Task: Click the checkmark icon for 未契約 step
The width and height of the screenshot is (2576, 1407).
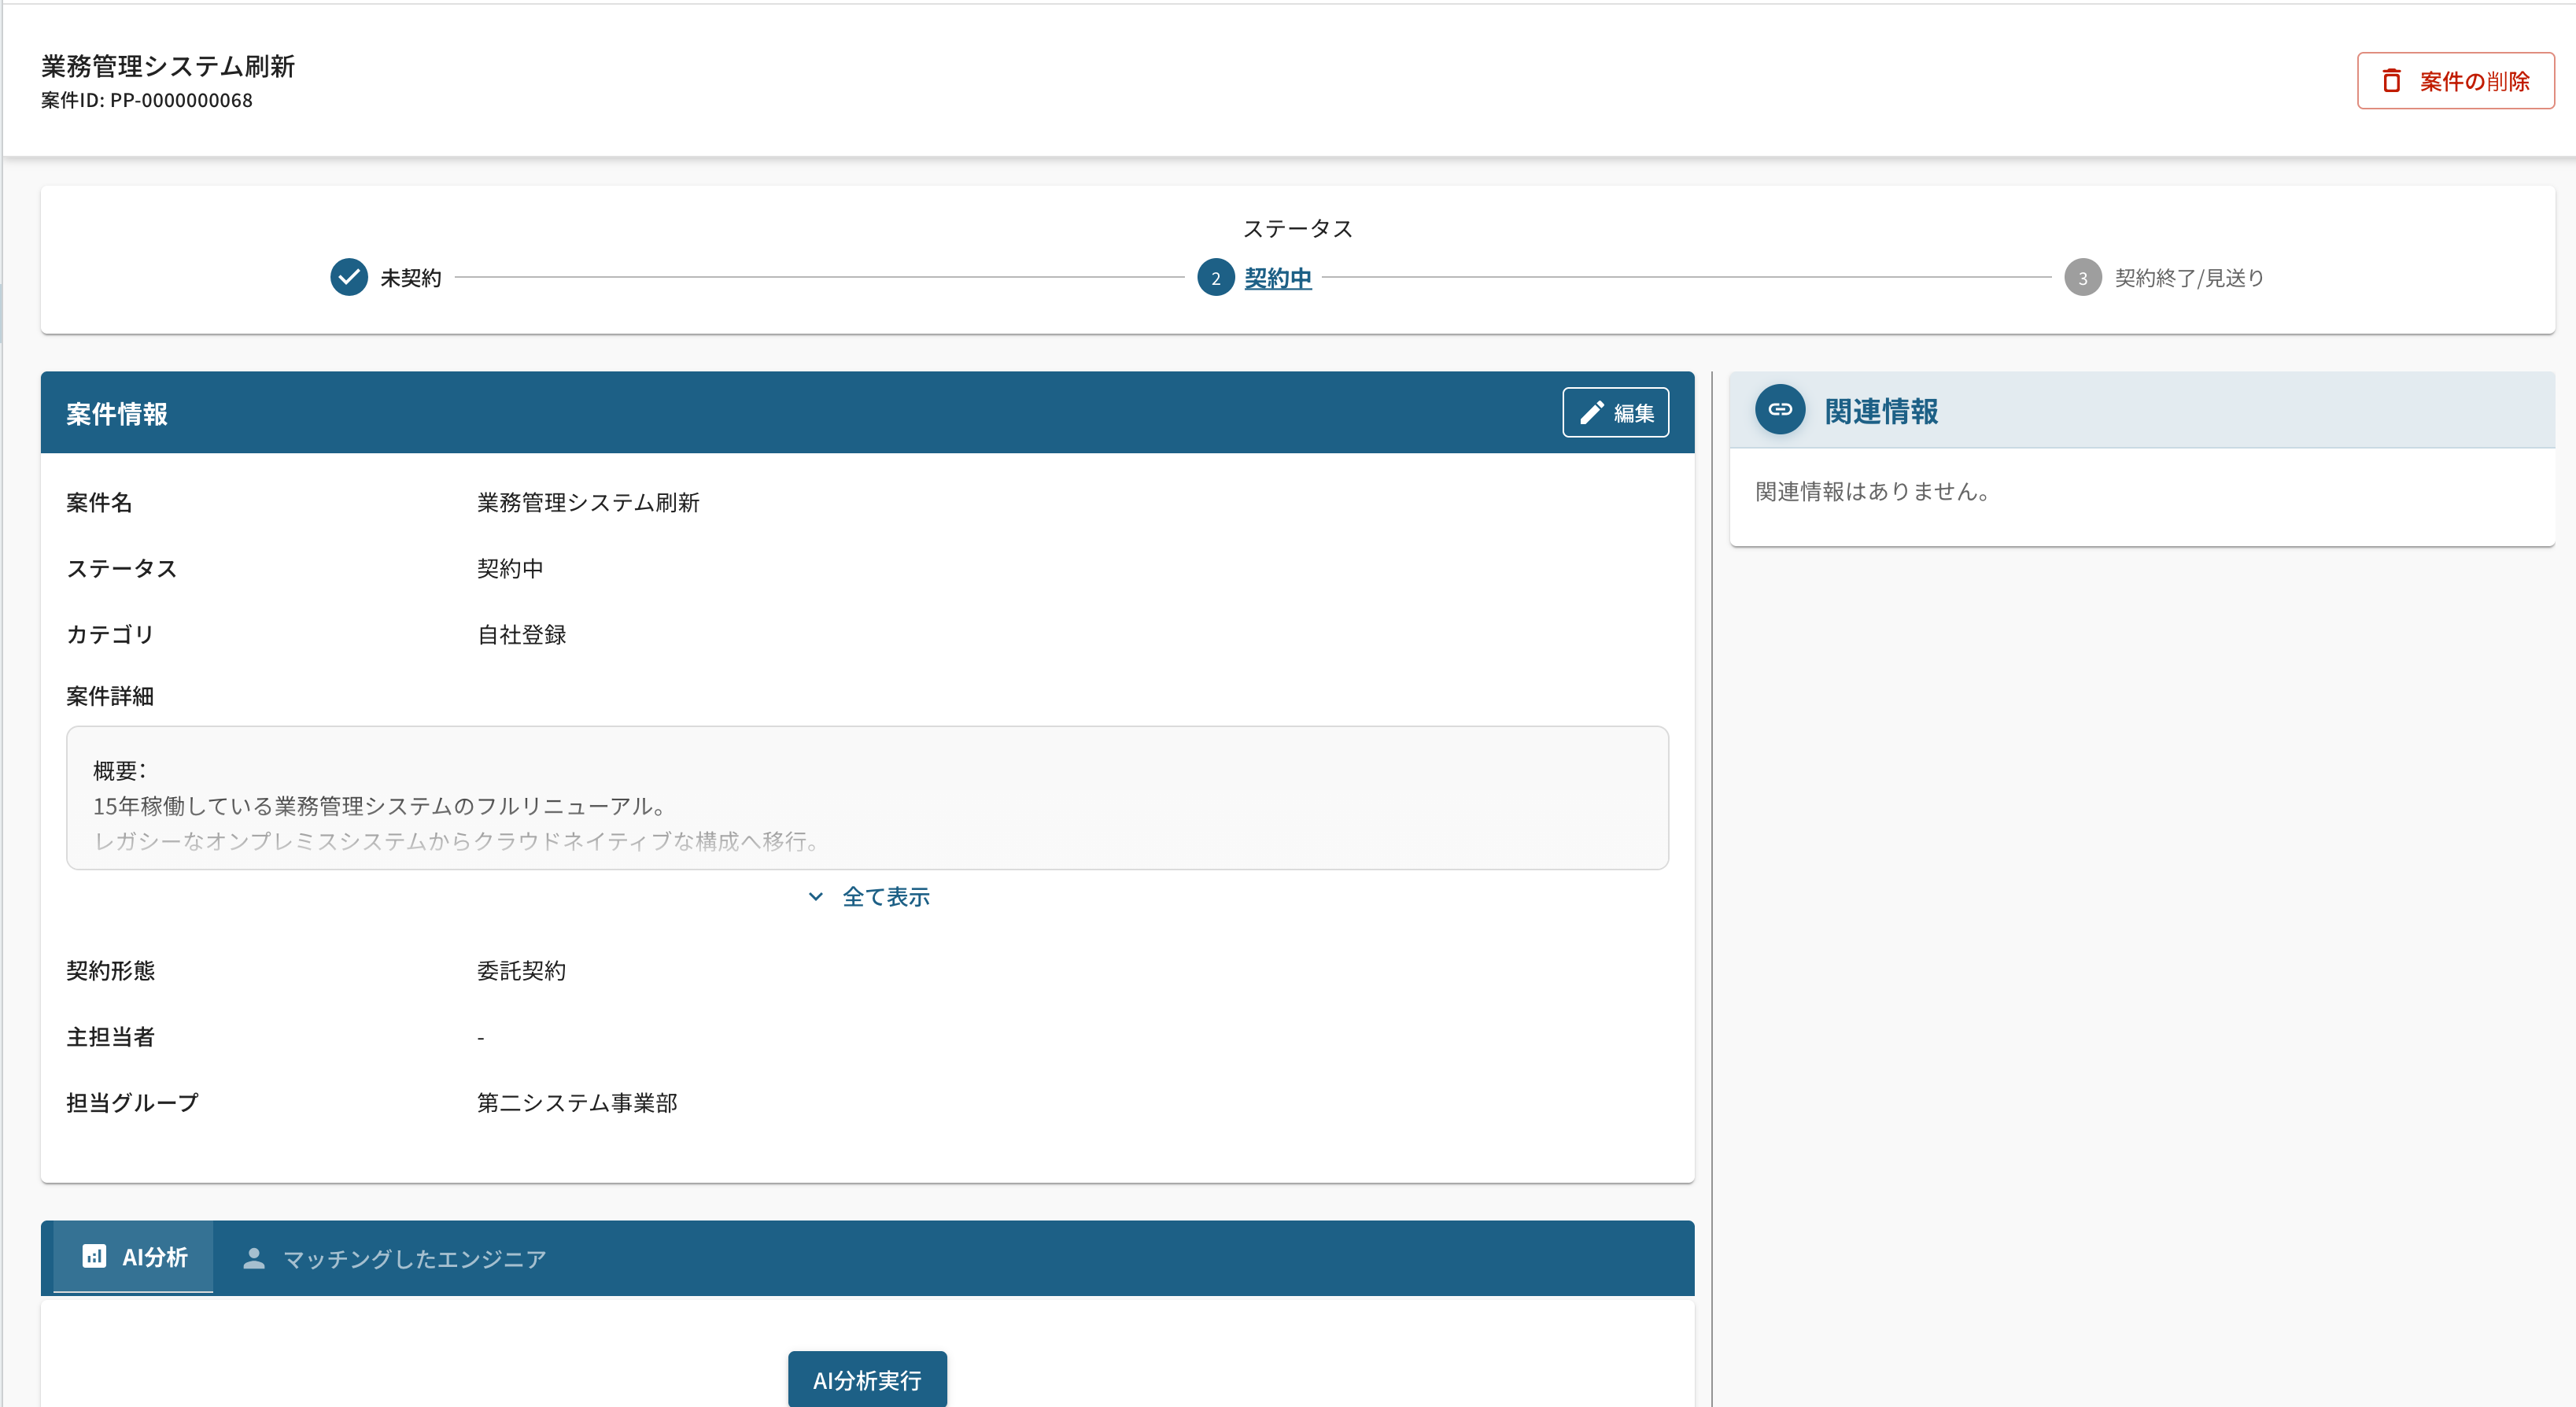Action: [x=349, y=278]
